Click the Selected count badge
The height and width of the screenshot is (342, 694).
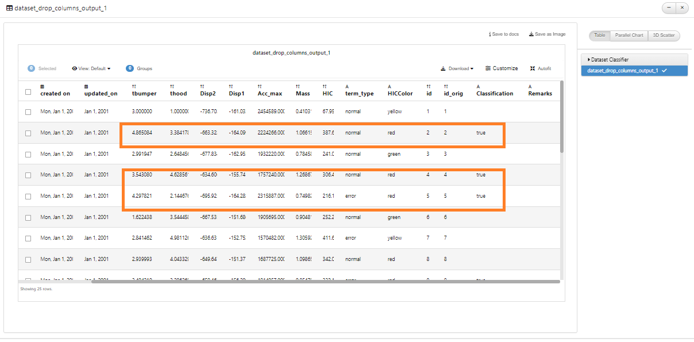[x=31, y=68]
